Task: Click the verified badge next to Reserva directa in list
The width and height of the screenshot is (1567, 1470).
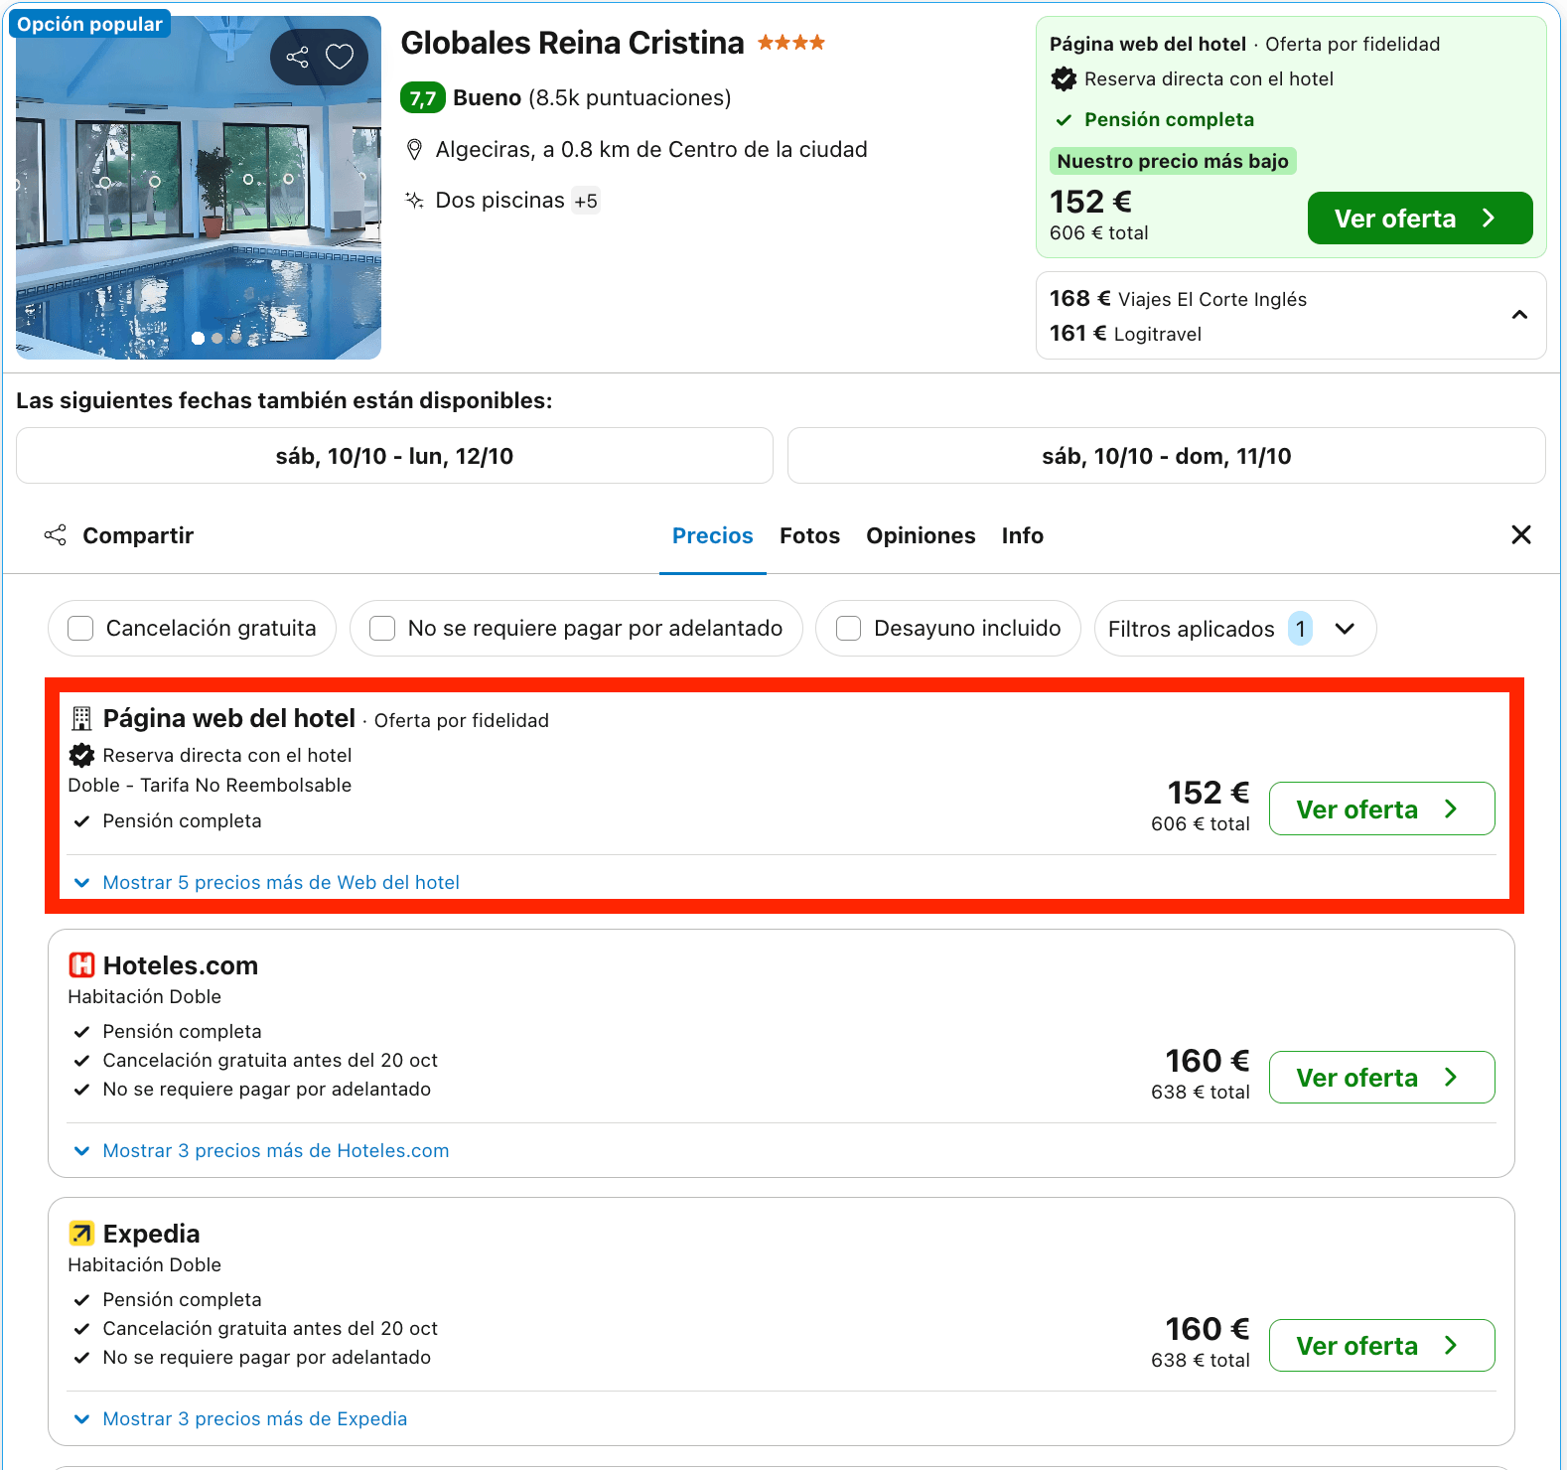Action: 82,756
